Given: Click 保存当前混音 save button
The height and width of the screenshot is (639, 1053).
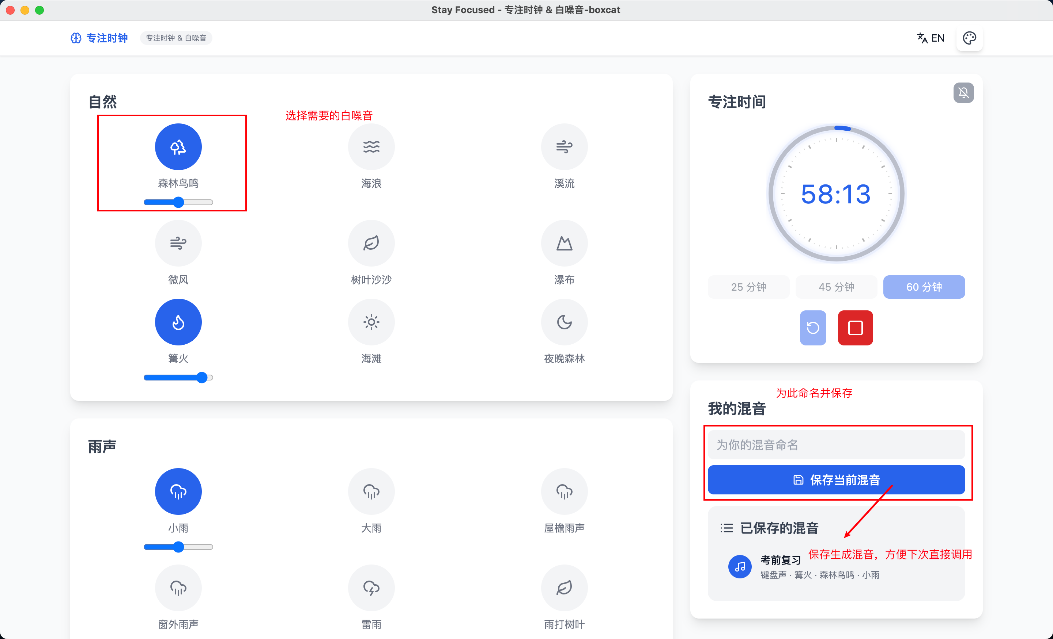Looking at the screenshot, I should tap(836, 480).
